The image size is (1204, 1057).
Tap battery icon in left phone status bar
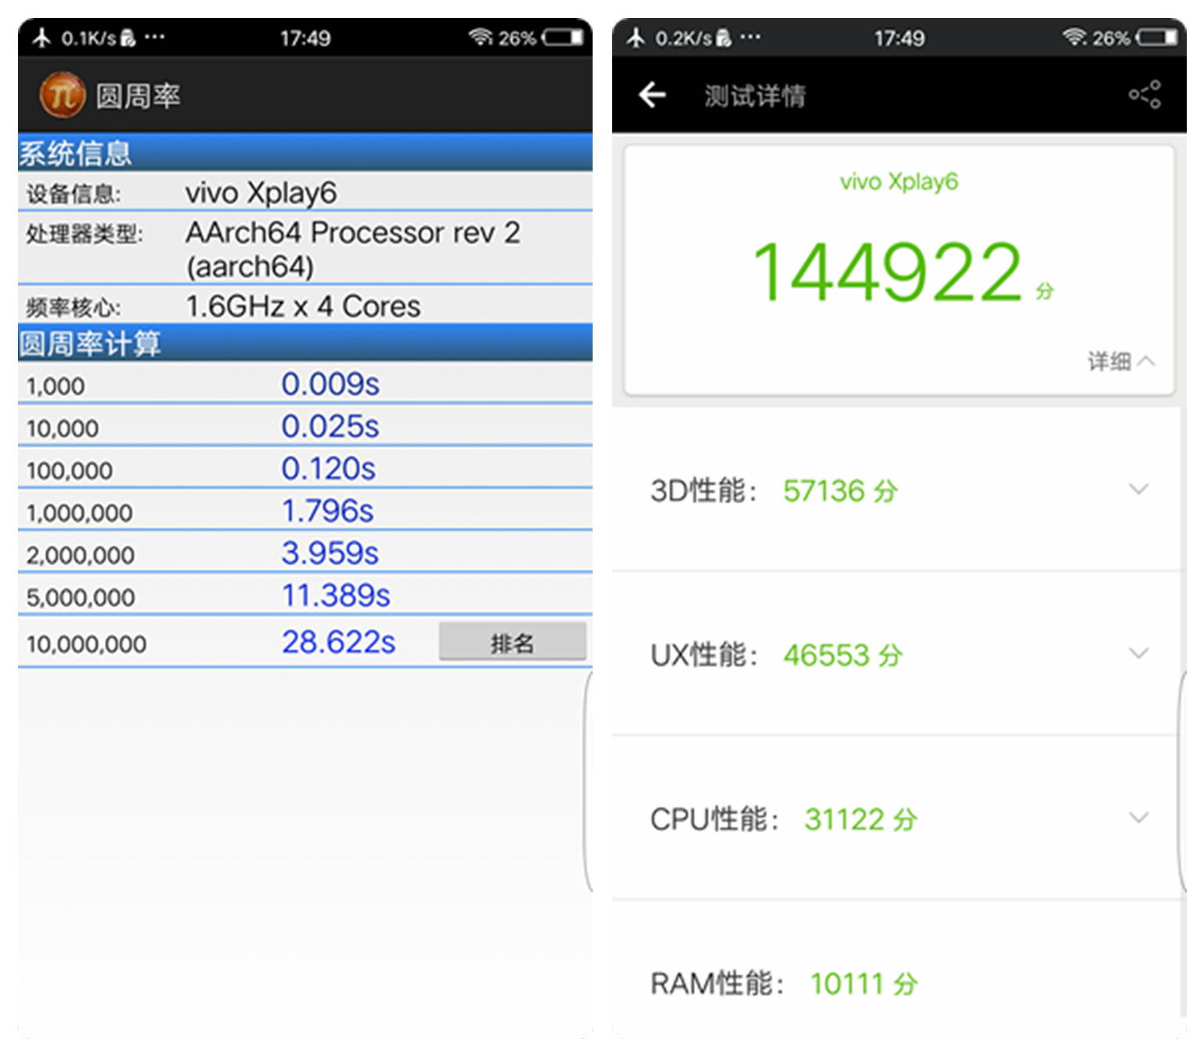tap(564, 38)
